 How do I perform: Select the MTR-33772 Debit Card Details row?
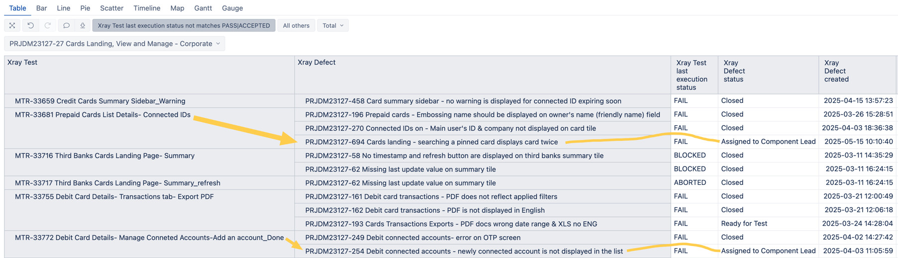(x=149, y=238)
